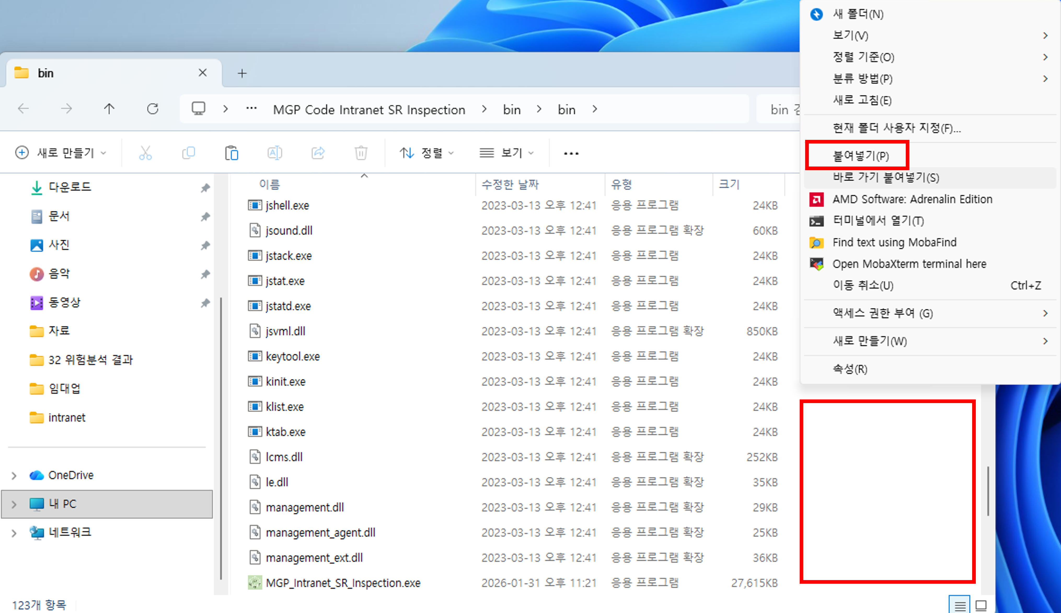Image resolution: width=1061 pixels, height=613 pixels.
Task: Open the 정렬 sort dropdown
Action: 427,152
